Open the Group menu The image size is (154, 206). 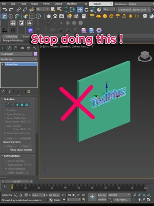(x=34, y=4)
